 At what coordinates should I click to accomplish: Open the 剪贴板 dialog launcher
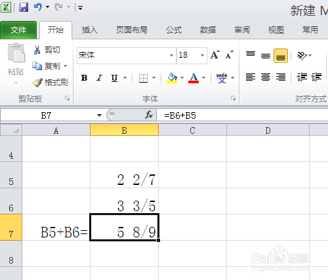tap(67, 98)
